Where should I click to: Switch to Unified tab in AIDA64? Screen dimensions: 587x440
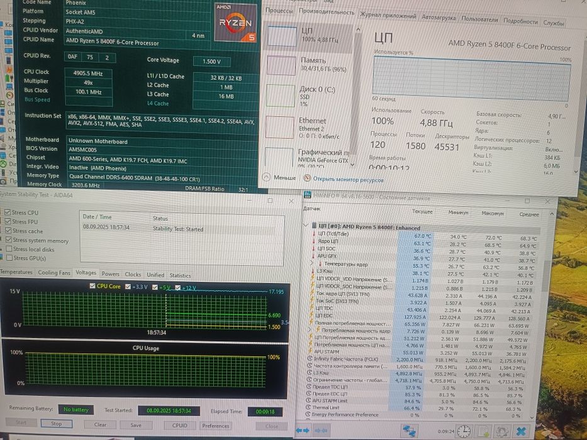coord(155,275)
